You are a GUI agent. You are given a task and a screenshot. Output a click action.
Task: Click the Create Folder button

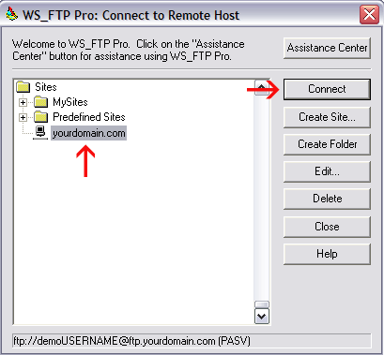tap(327, 144)
